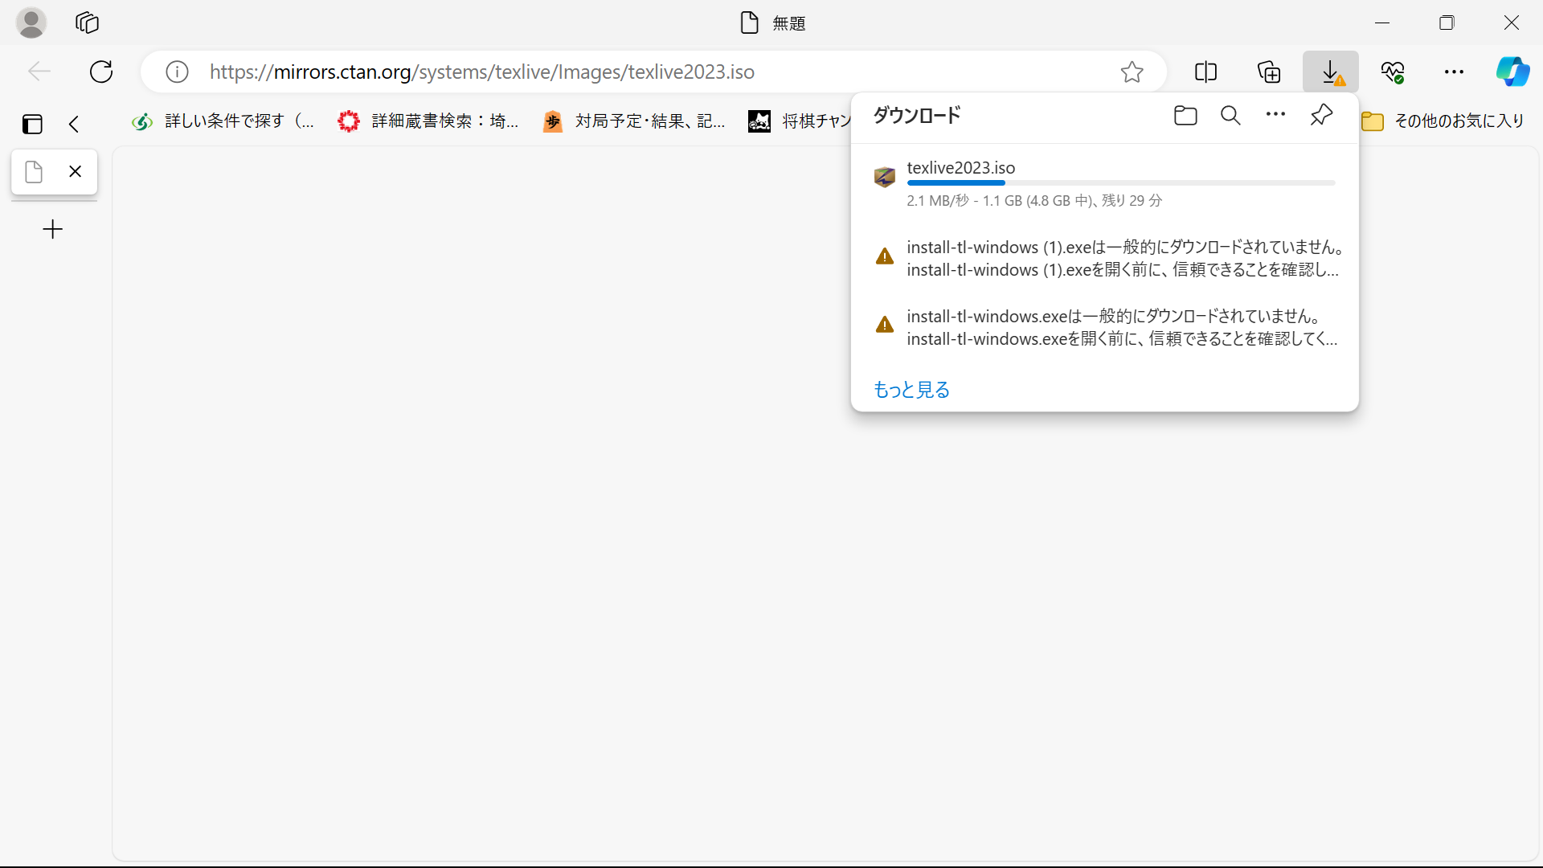
Task: Open the Copilot sidebar icon
Action: click(x=1512, y=72)
